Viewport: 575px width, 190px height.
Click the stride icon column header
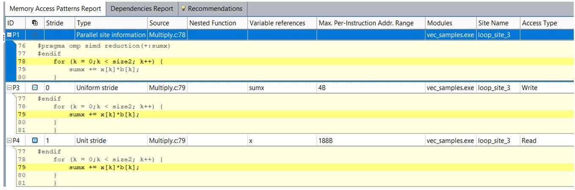(35, 23)
